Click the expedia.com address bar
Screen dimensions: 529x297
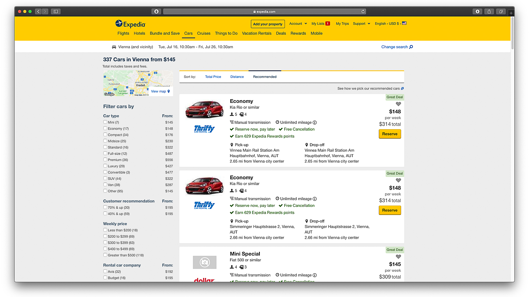click(x=264, y=12)
